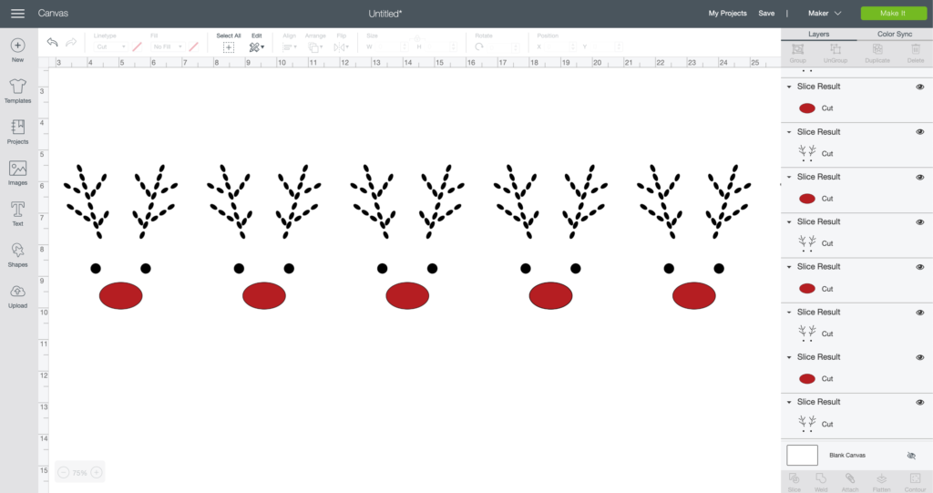Click the Untitled* project title
This screenshot has height=493, width=933.
(x=385, y=13)
